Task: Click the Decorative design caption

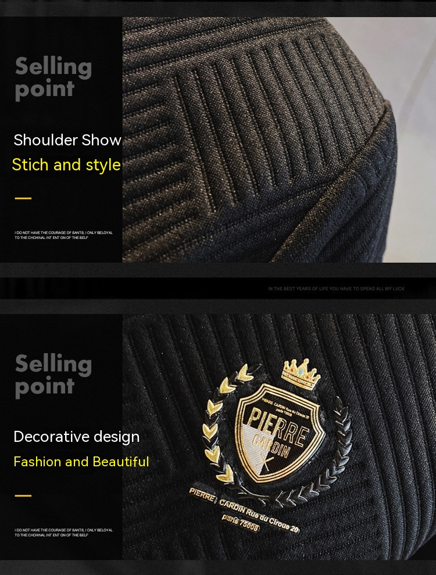Action: pyautogui.click(x=77, y=437)
